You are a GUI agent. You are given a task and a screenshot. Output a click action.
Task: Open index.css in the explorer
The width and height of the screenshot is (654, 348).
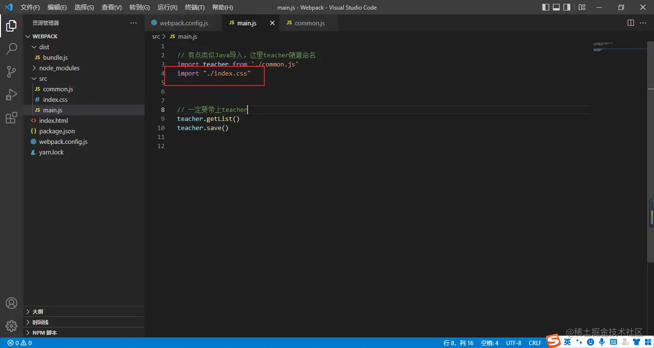point(84,99)
